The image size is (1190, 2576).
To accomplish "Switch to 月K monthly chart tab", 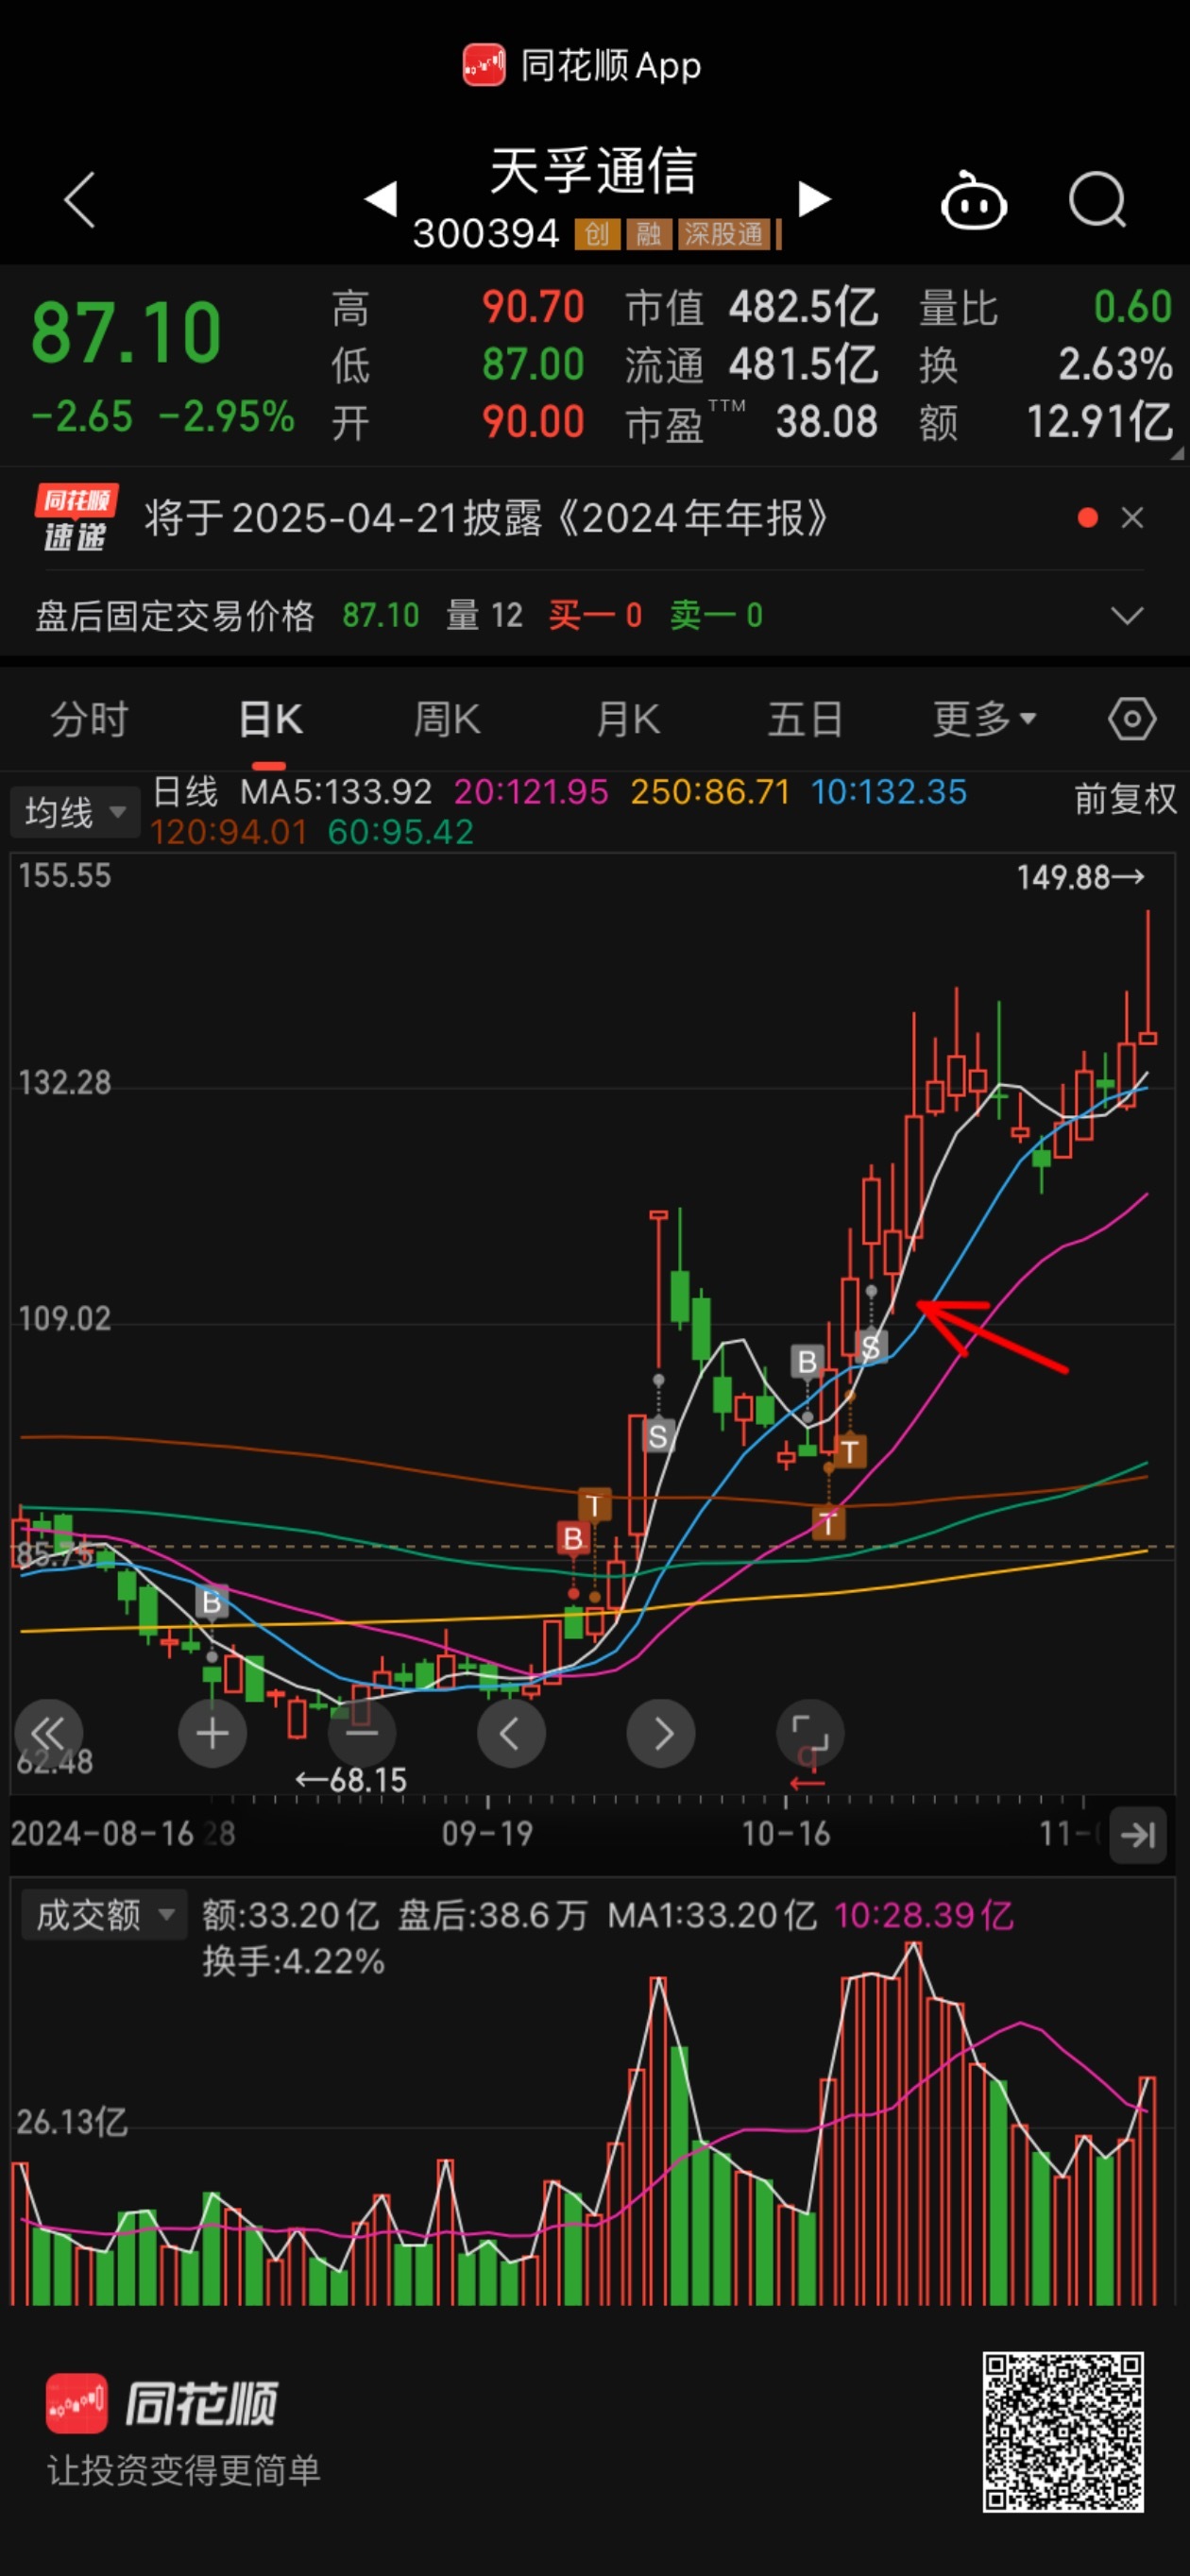I will 628,719.
